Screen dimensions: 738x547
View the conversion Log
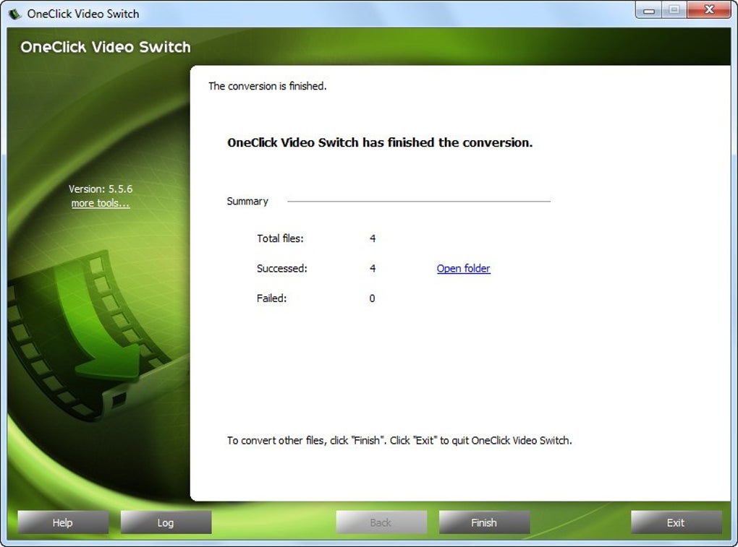pyautogui.click(x=165, y=522)
